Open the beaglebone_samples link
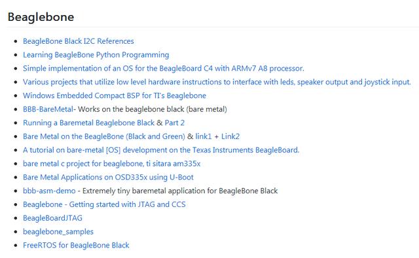419x258 pixels. [58, 232]
